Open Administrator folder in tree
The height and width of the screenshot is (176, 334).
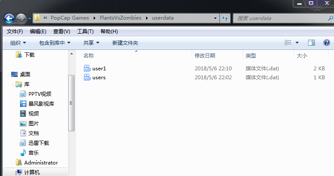(41, 163)
